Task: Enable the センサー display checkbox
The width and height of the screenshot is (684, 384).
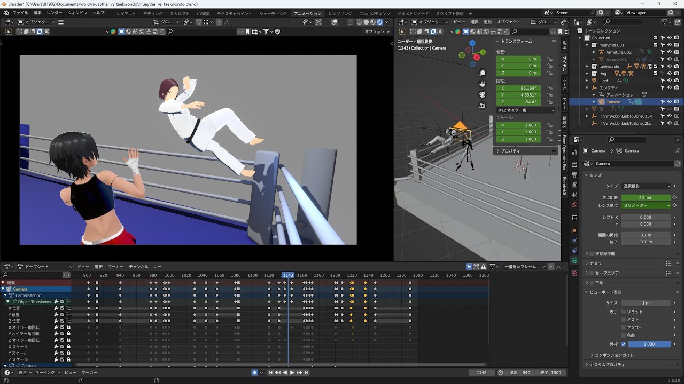Action: point(623,327)
